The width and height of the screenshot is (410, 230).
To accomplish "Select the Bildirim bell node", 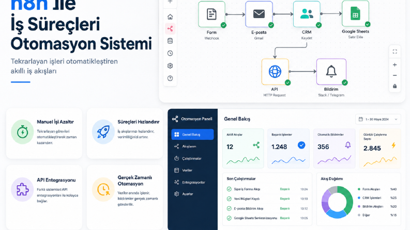I will pos(331,72).
